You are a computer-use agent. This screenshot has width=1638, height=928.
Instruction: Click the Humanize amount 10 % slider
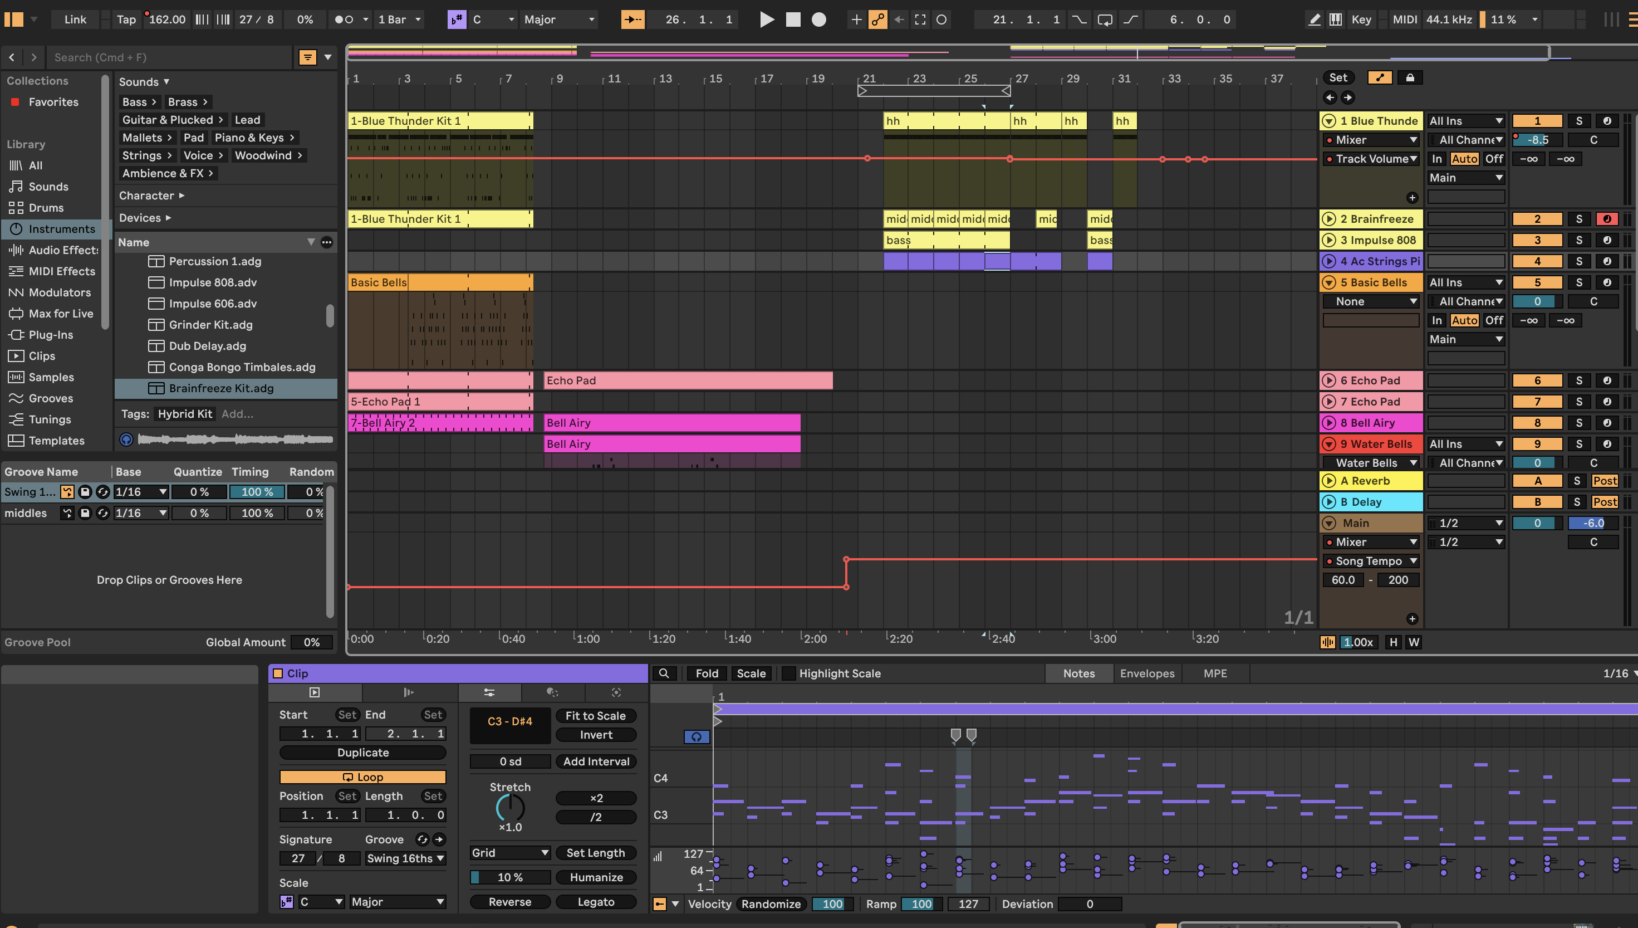pos(510,878)
